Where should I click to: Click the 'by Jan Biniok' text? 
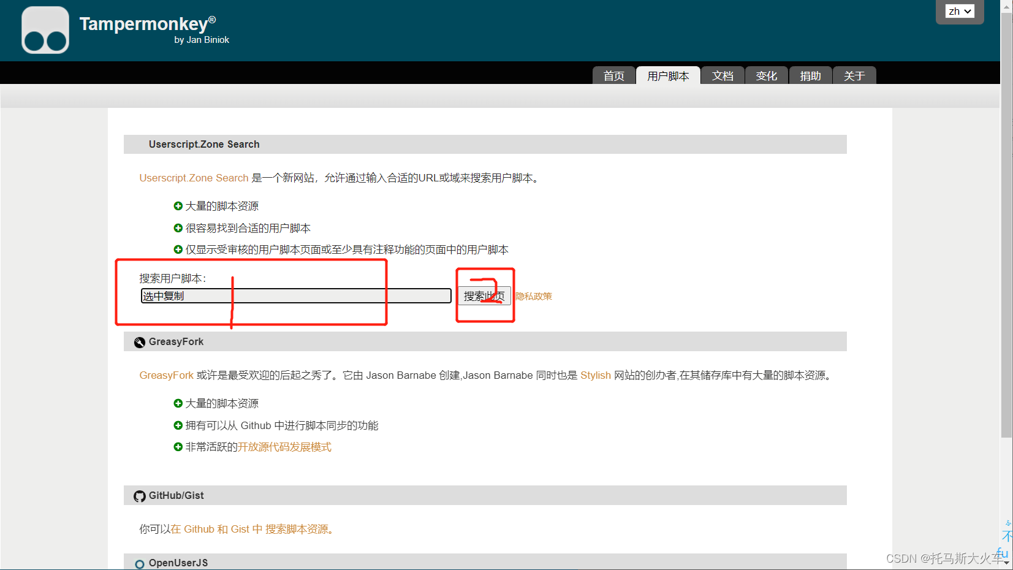click(202, 40)
